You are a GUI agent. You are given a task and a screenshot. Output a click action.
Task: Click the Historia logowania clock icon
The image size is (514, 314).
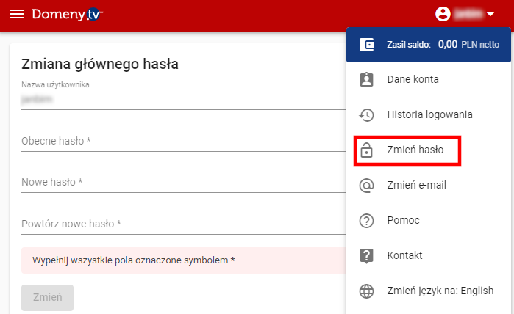pyautogui.click(x=366, y=114)
